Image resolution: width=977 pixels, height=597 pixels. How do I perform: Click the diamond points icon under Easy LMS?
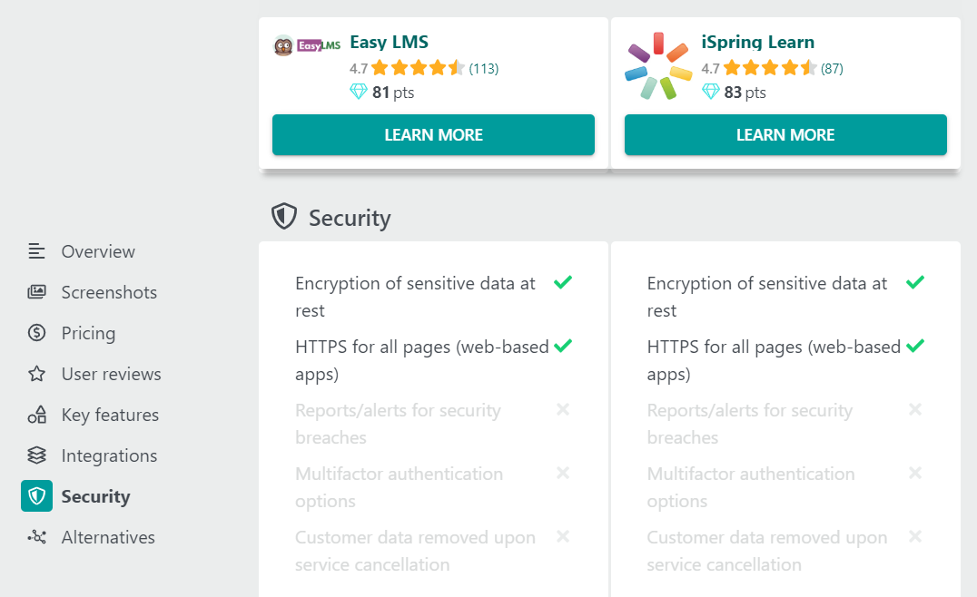coord(359,92)
